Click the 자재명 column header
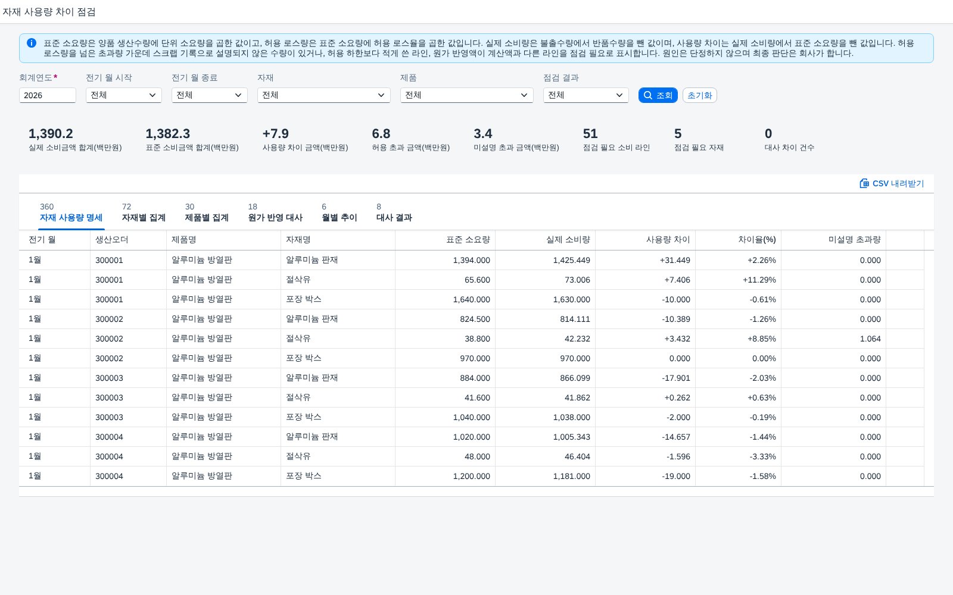The image size is (953, 595). [x=338, y=240]
